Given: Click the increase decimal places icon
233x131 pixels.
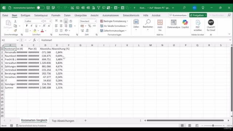Looking at the screenshot, I should pyautogui.click(x=82, y=31).
